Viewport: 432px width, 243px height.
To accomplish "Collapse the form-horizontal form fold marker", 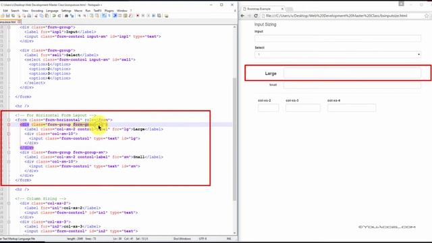I will [9, 120].
